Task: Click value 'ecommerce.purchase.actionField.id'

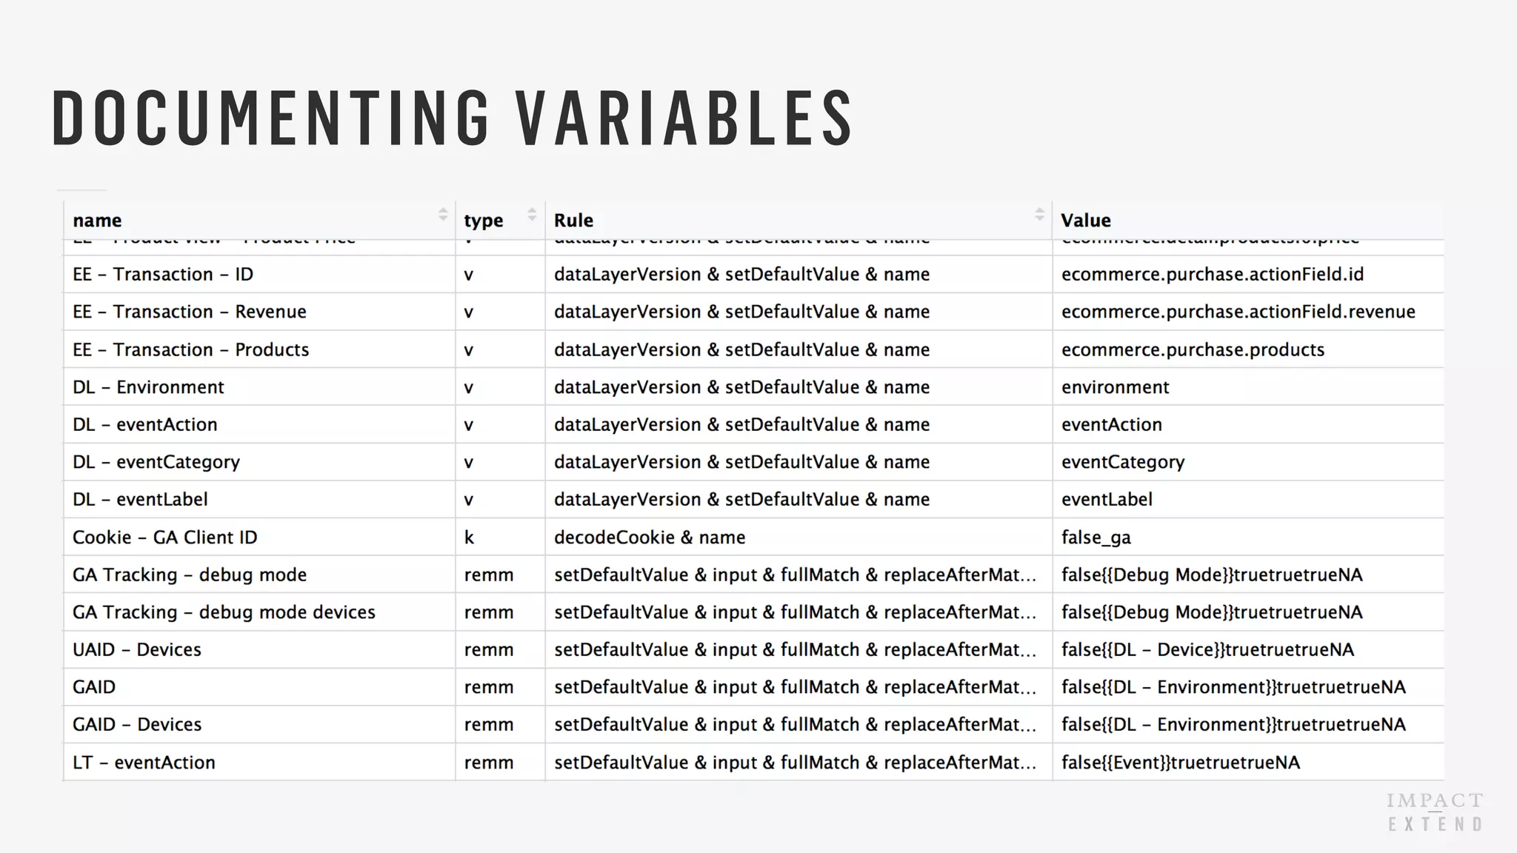Action: click(1213, 275)
